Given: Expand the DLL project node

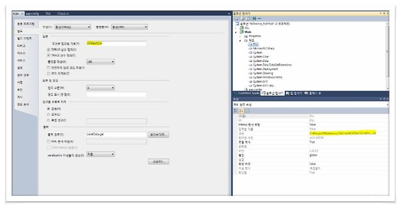Looking at the screenshot, I should (x=236, y=28).
